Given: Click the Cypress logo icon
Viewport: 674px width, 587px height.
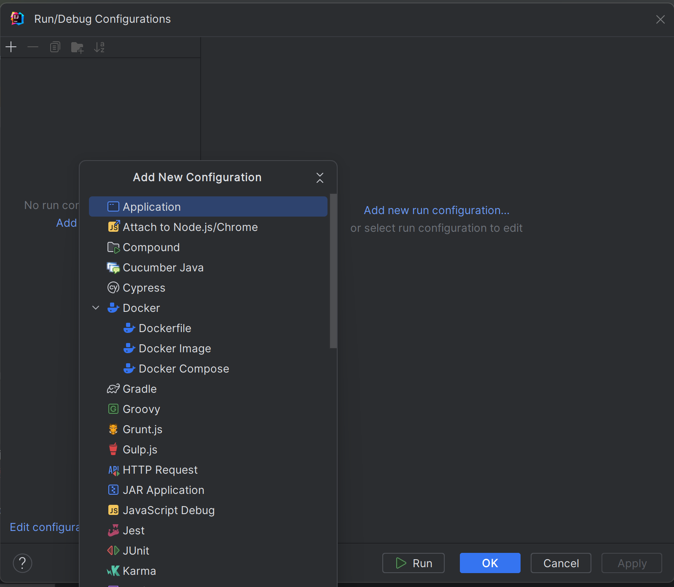Looking at the screenshot, I should point(113,288).
